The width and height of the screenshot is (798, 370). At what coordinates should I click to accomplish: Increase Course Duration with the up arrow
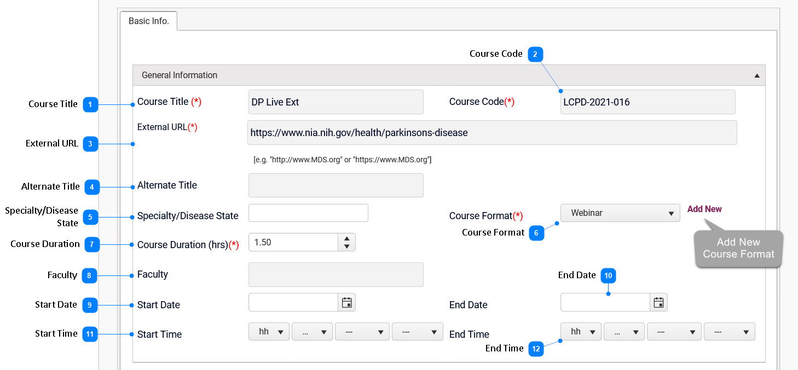346,238
